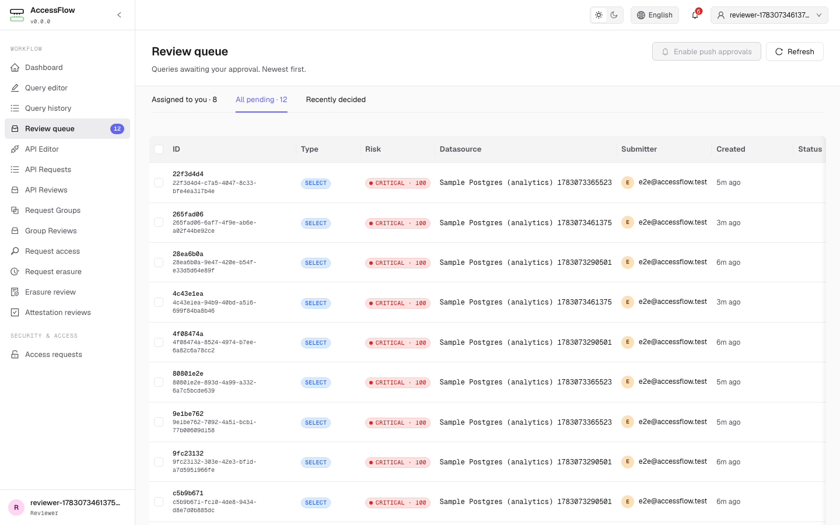Viewport: 840px width, 525px height.
Task: Click the SELECT badge for 28ea6b0a
Action: 316,263
